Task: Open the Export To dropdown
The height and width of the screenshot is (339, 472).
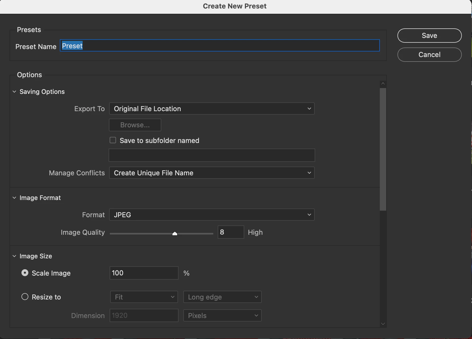Action: pyautogui.click(x=212, y=108)
